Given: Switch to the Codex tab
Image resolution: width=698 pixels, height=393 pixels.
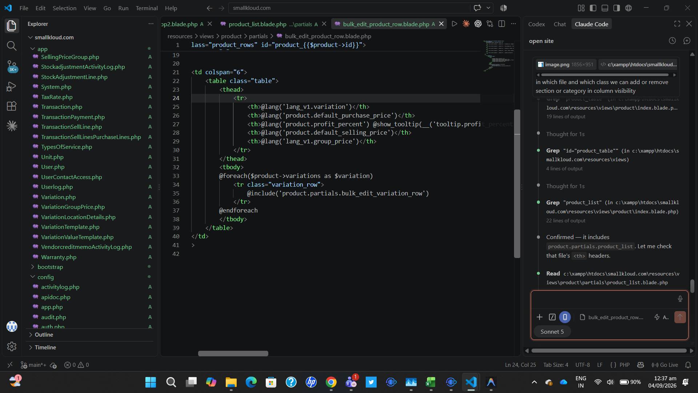Looking at the screenshot, I should coord(536,24).
